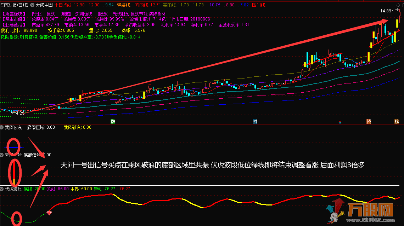Click 涨幅: 5.576 value
This screenshot has width=404, height=226.
[134, 31]
